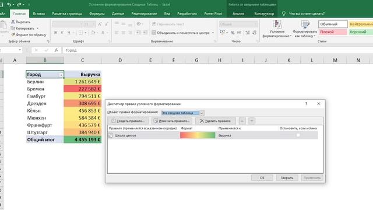Image resolution: width=373 pixels, height=210 pixels.
Task: Click the decrease font size icon
Action: (106, 24)
